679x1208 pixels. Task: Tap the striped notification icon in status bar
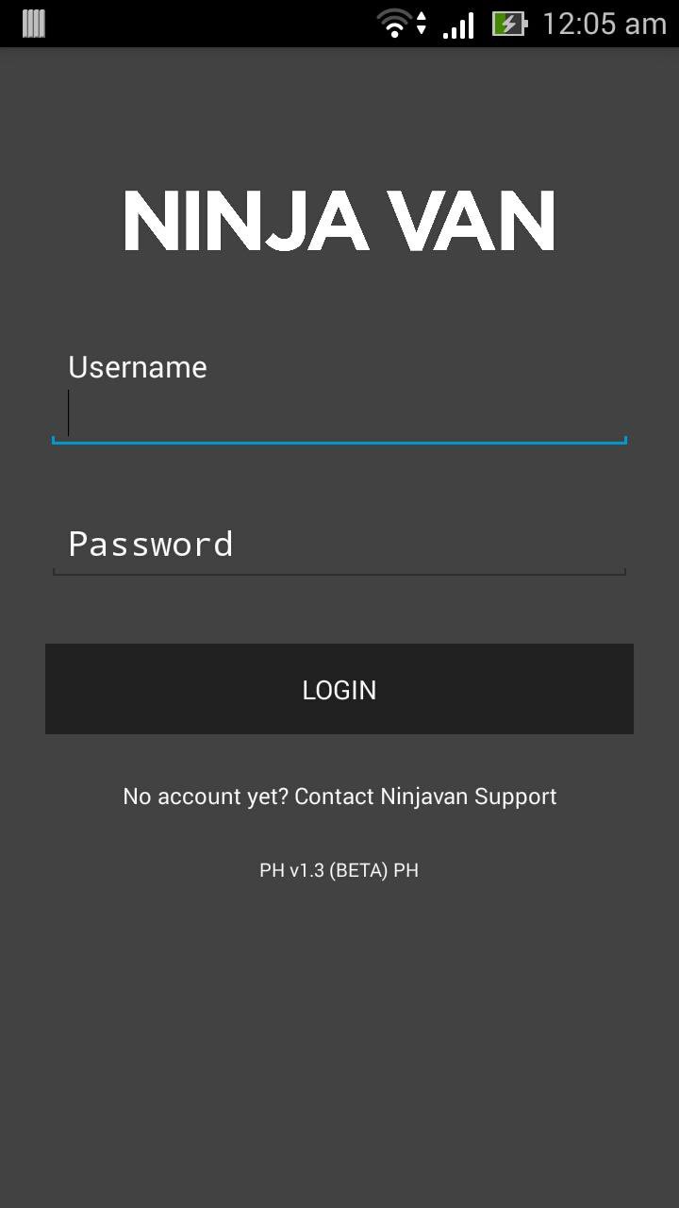point(34,24)
